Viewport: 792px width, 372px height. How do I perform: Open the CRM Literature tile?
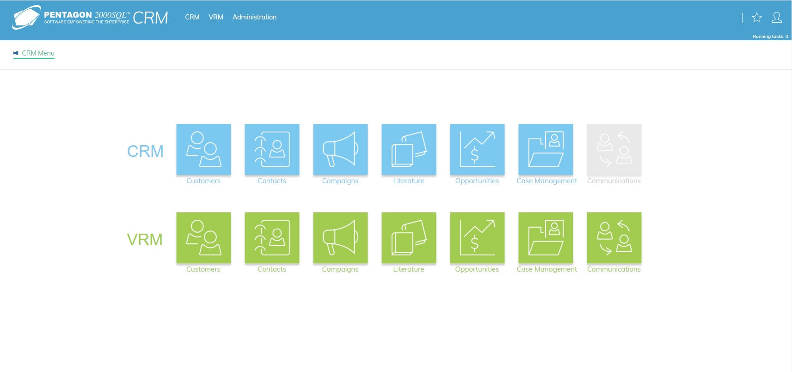409,149
